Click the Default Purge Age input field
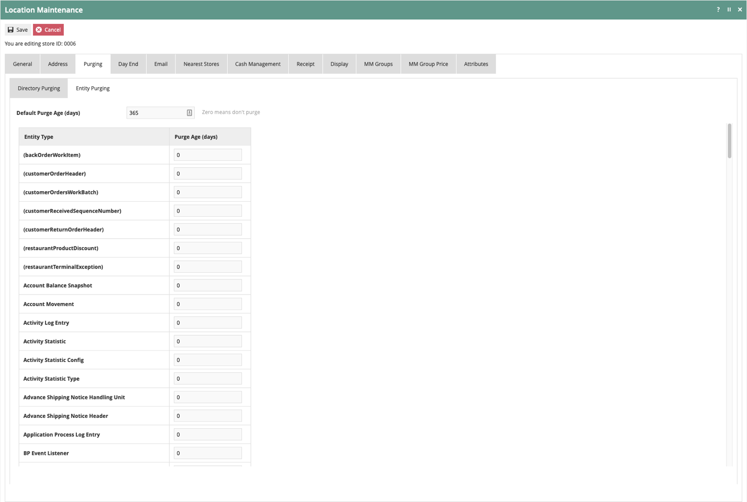The image size is (747, 502). point(160,113)
